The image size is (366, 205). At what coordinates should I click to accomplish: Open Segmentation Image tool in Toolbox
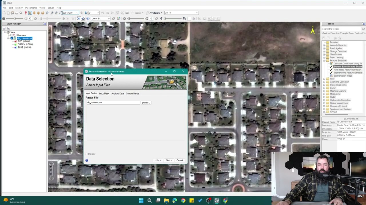pyautogui.click(x=343, y=76)
